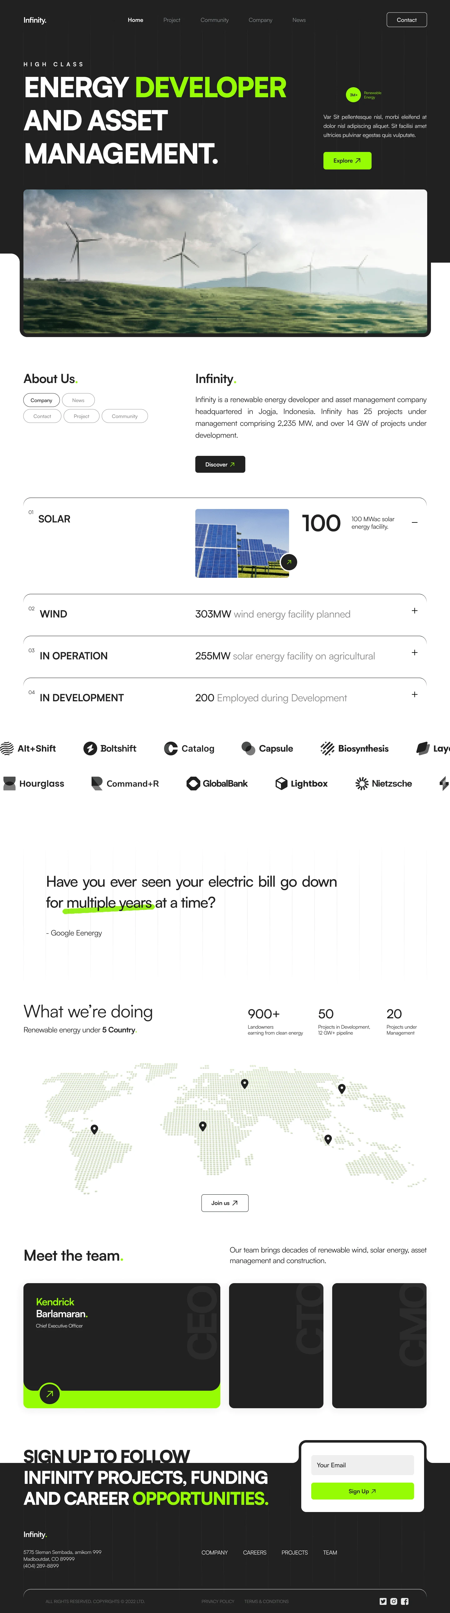Click the Twitter icon in the footer

pos(383,1601)
